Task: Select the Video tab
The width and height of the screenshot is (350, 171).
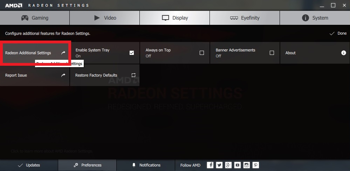Action: pyautogui.click(x=105, y=18)
